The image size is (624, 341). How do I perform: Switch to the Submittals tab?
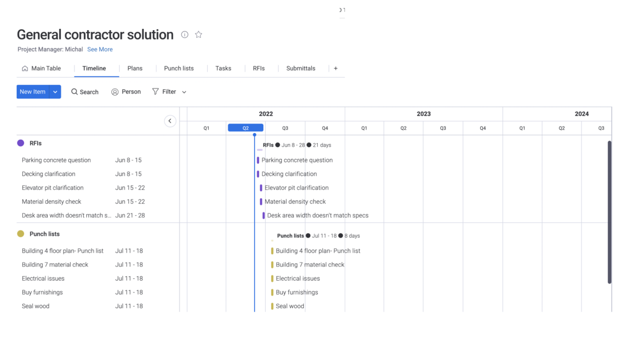[x=301, y=68]
